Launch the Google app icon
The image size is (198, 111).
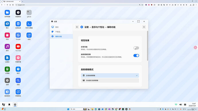point(18,35)
